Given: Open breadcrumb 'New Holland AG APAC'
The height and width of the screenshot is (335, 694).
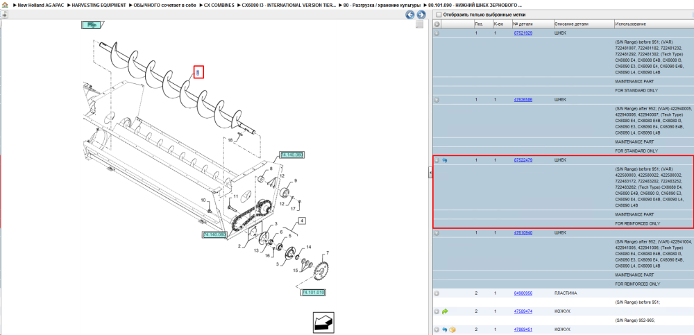Looking at the screenshot, I should coord(41,5).
